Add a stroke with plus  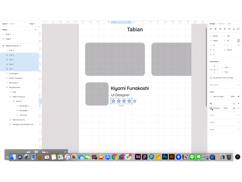(238, 115)
